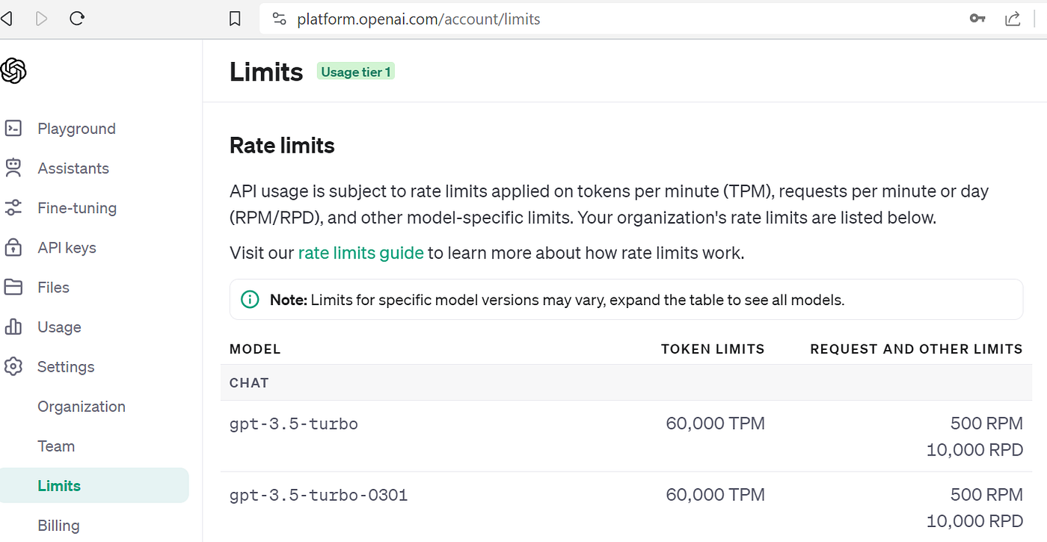Viewport: 1047px width, 542px height.
Task: Click the browser bookmark icon
Action: pyautogui.click(x=235, y=19)
